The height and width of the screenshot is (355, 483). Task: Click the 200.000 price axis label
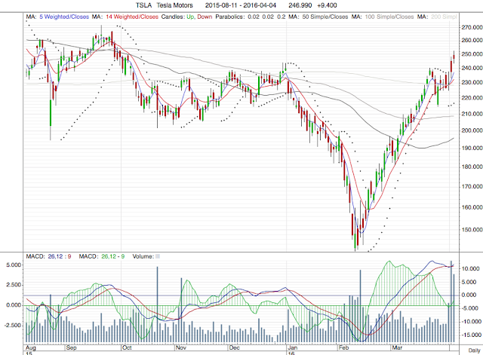coord(472,130)
